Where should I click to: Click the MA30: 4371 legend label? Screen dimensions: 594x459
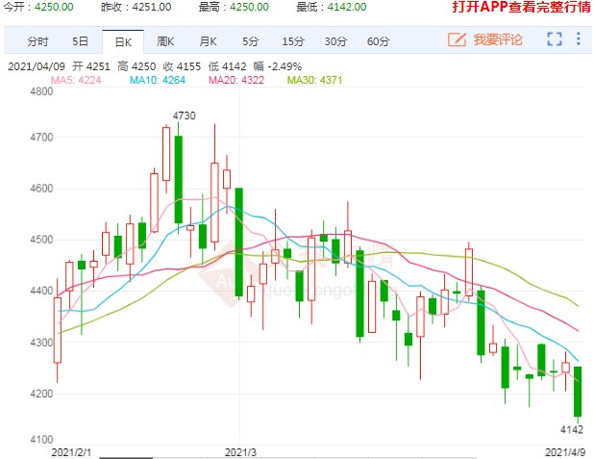tap(315, 80)
